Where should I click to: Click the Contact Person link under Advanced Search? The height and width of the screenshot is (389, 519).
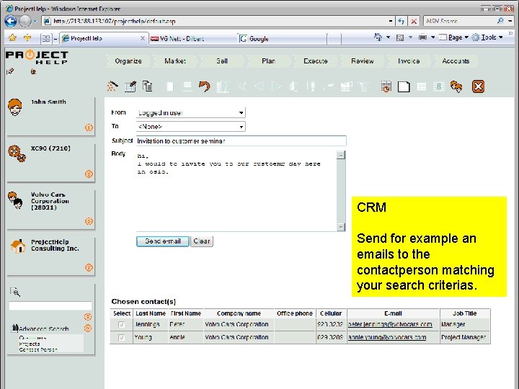(x=38, y=349)
